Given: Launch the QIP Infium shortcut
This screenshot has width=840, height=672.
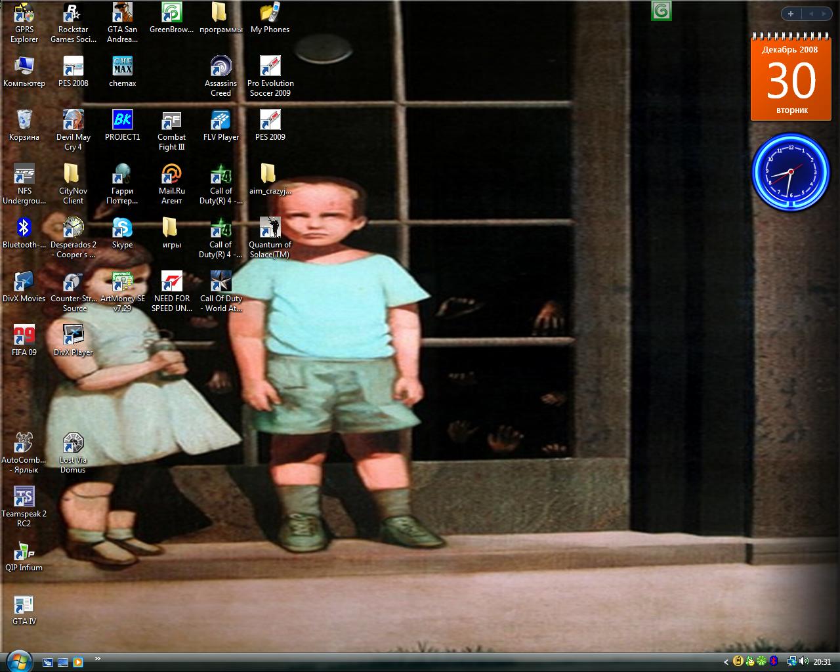Looking at the screenshot, I should point(24,556).
